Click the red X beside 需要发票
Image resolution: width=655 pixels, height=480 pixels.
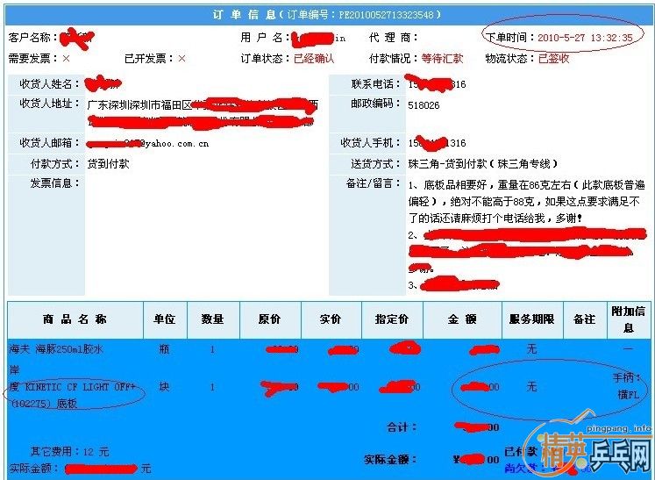pyautogui.click(x=66, y=59)
